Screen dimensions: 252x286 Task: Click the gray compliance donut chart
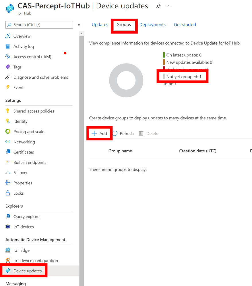pos(126,80)
